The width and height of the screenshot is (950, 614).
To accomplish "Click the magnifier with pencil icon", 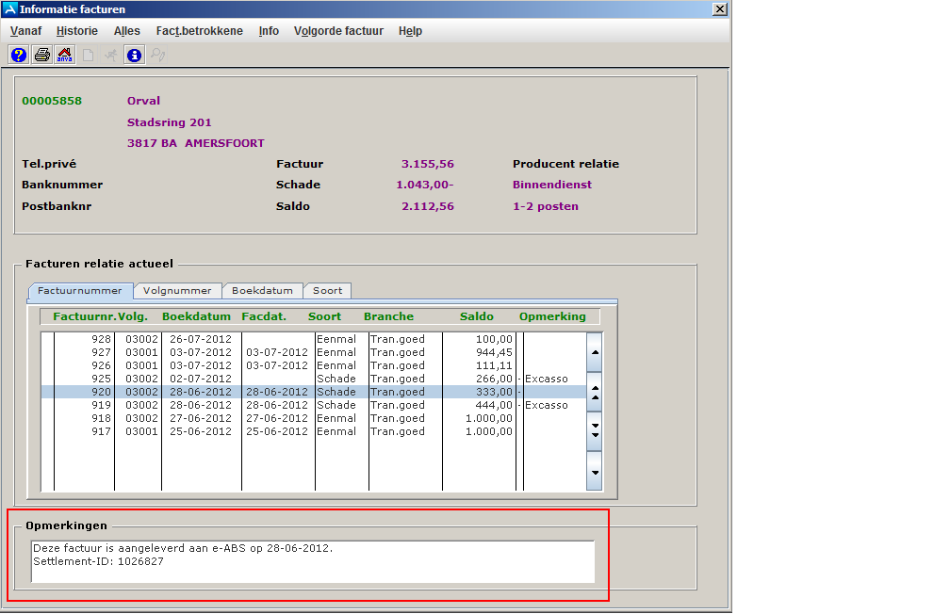I will (x=158, y=55).
